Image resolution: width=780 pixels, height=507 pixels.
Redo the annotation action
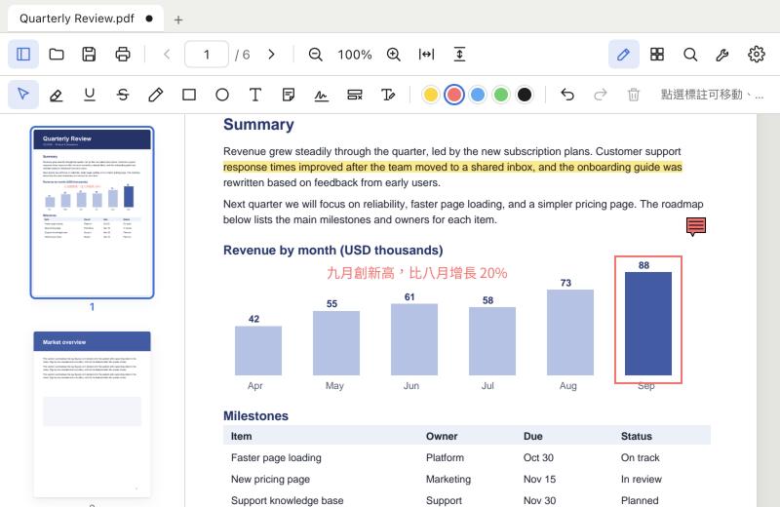[x=601, y=95]
